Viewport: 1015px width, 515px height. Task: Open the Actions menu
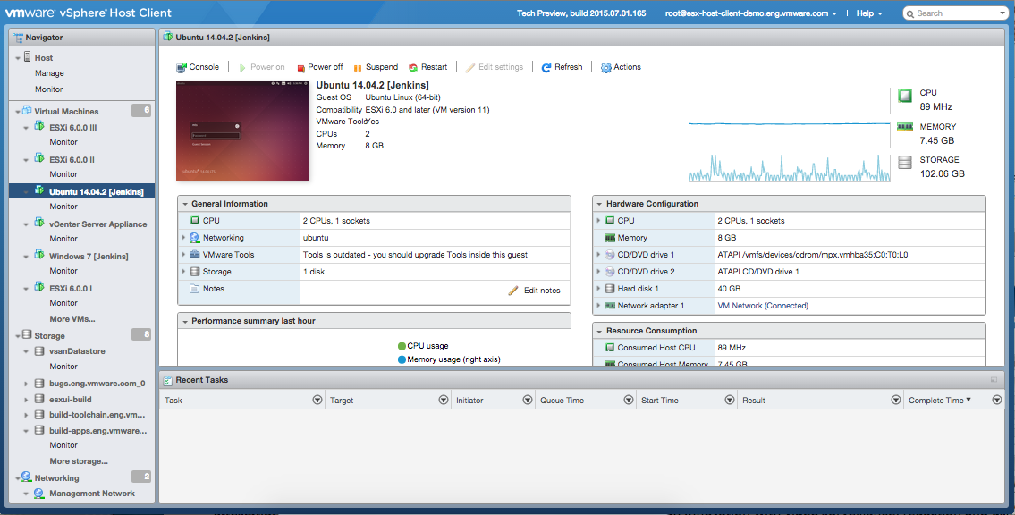click(x=621, y=67)
